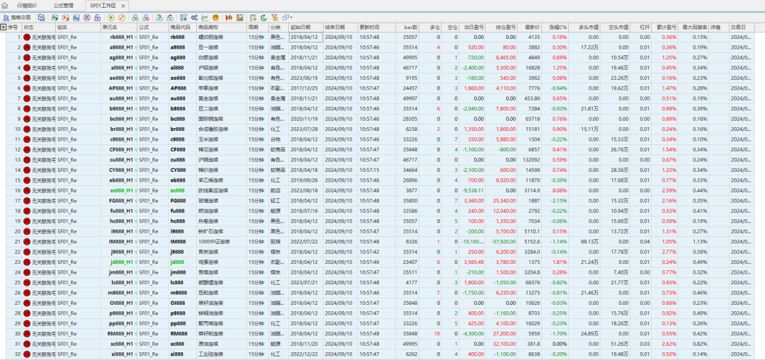Toggle the checkbox icon beside 策略交易
Viewport: 765px width, 360px height.
click(41, 17)
